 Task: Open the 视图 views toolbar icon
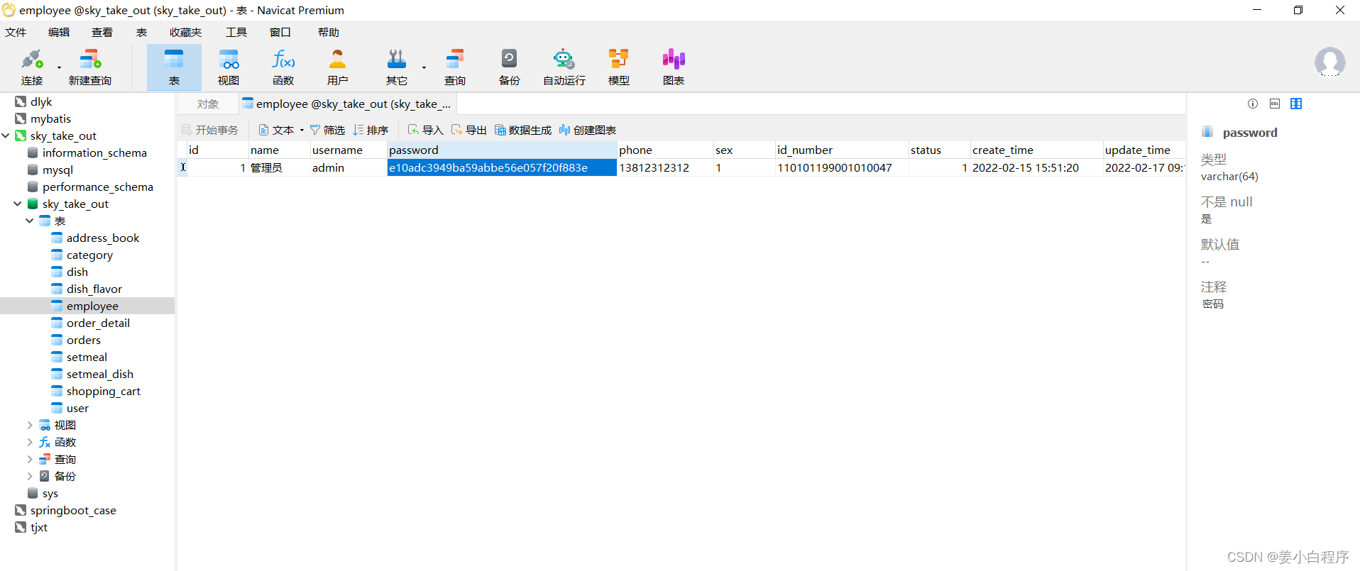(x=229, y=67)
